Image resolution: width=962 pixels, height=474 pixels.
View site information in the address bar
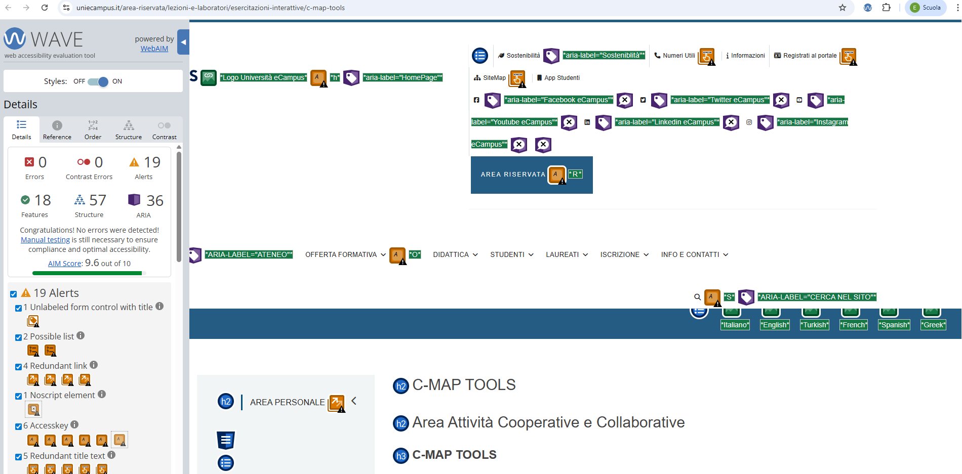point(66,8)
